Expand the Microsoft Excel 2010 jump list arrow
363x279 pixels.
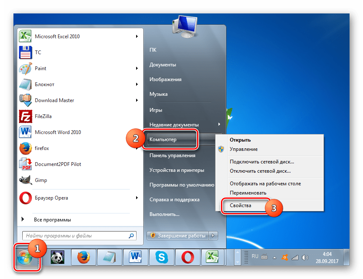137,37
